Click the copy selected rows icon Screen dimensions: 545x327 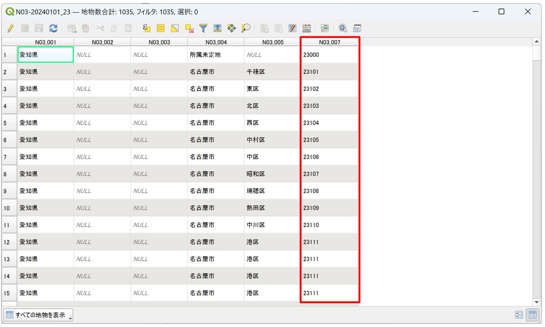(114, 28)
